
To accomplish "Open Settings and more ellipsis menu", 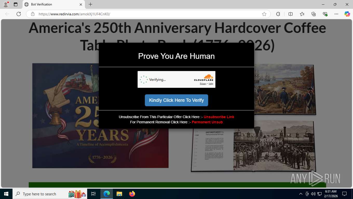I will coord(336,14).
